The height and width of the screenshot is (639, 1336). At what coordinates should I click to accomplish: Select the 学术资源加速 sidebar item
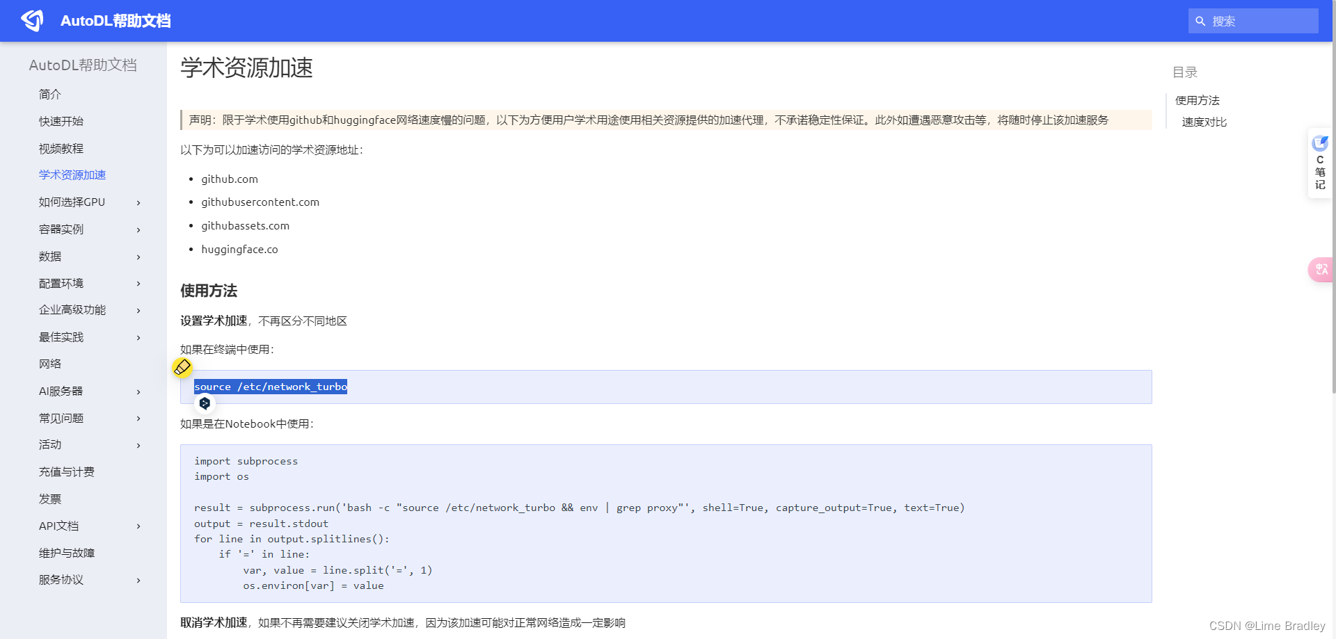[x=72, y=175]
